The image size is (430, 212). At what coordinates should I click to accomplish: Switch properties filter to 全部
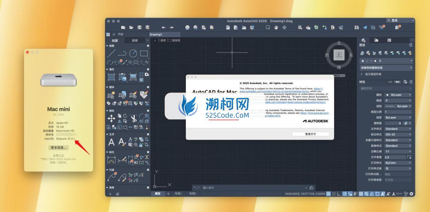point(390,82)
